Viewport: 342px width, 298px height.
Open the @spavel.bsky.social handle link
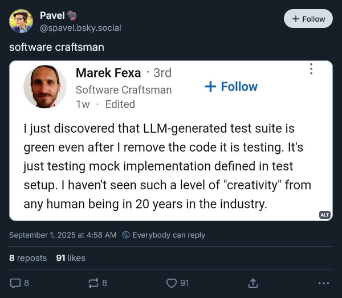80,27
